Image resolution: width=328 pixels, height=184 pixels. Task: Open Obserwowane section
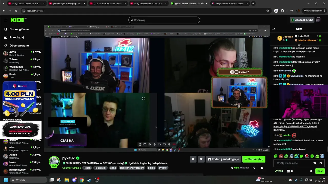(x=16, y=45)
